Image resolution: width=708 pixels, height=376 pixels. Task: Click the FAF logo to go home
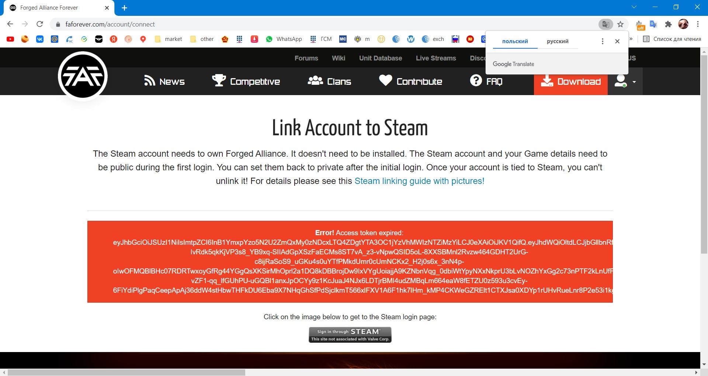[83, 76]
